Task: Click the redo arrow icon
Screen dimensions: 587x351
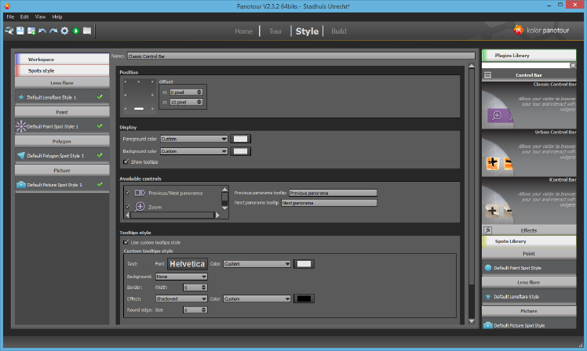Action: pos(53,31)
